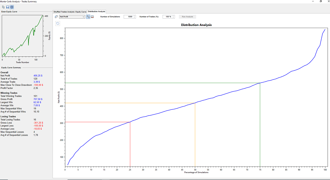Image resolution: width=330 pixels, height=180 pixels.
Task: Toggle the percentile lines chart icon
Action: coord(88,17)
